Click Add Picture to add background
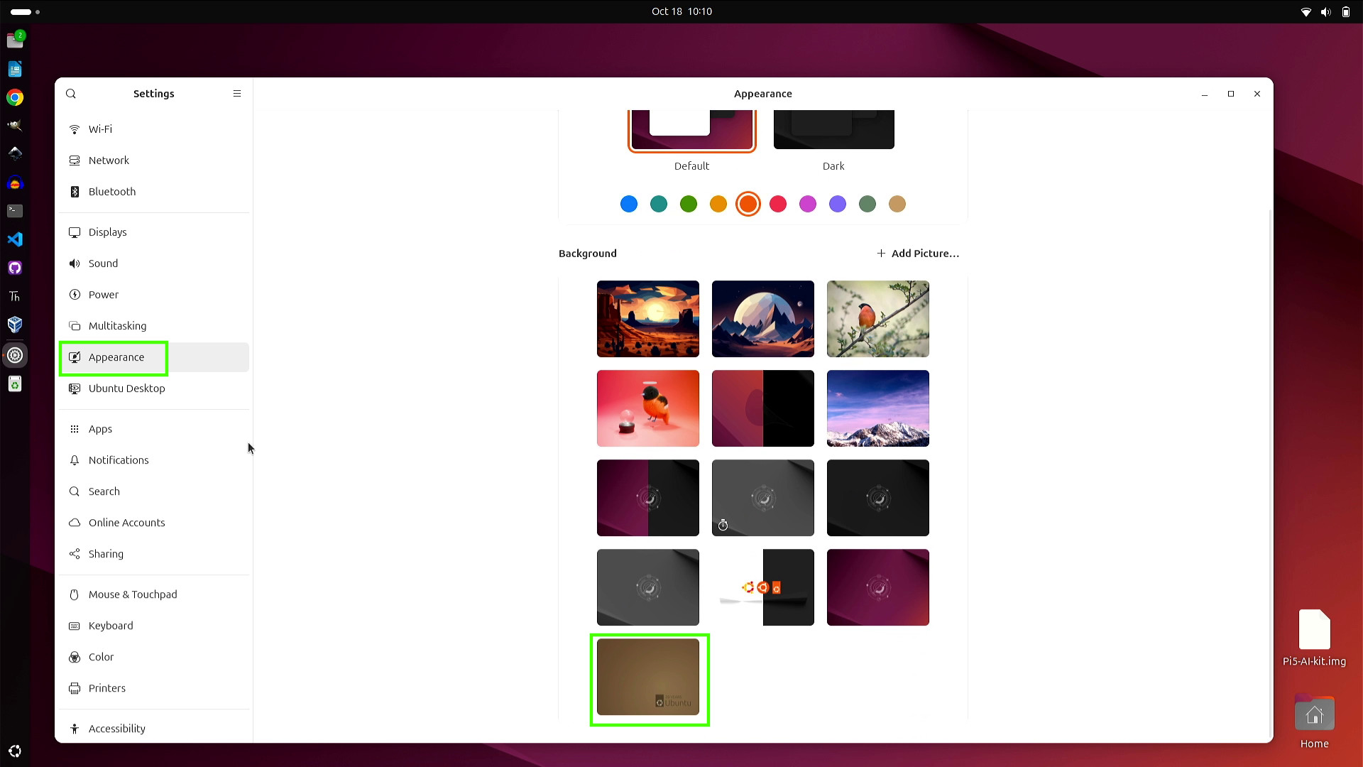1363x767 pixels. (919, 253)
